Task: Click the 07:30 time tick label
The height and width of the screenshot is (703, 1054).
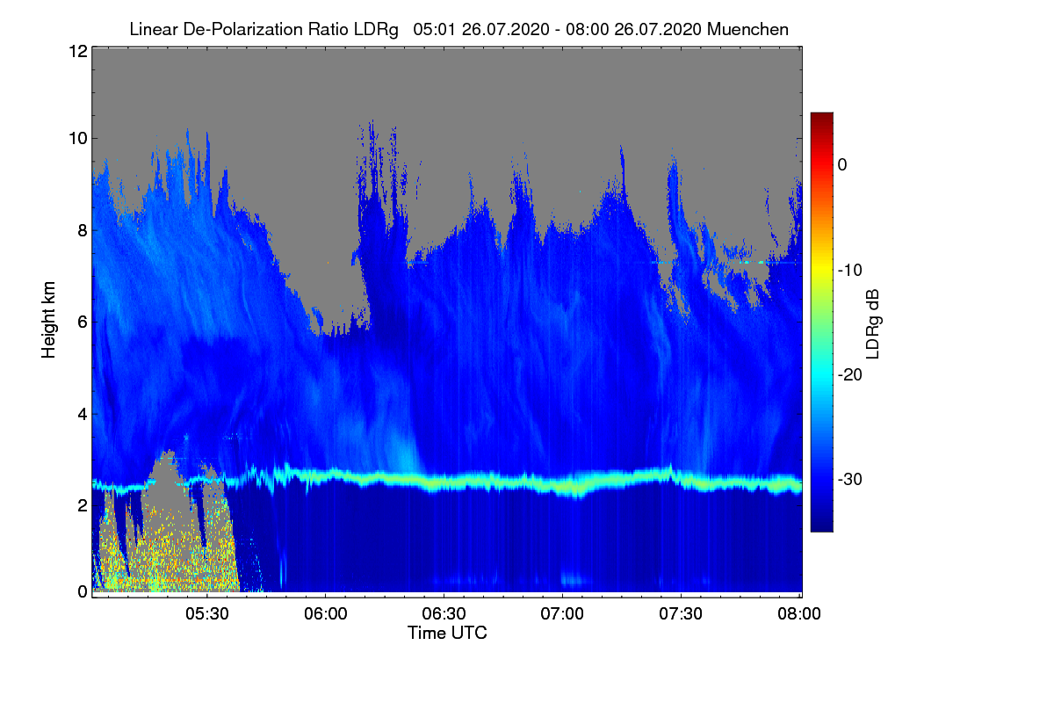Action: pyautogui.click(x=682, y=614)
